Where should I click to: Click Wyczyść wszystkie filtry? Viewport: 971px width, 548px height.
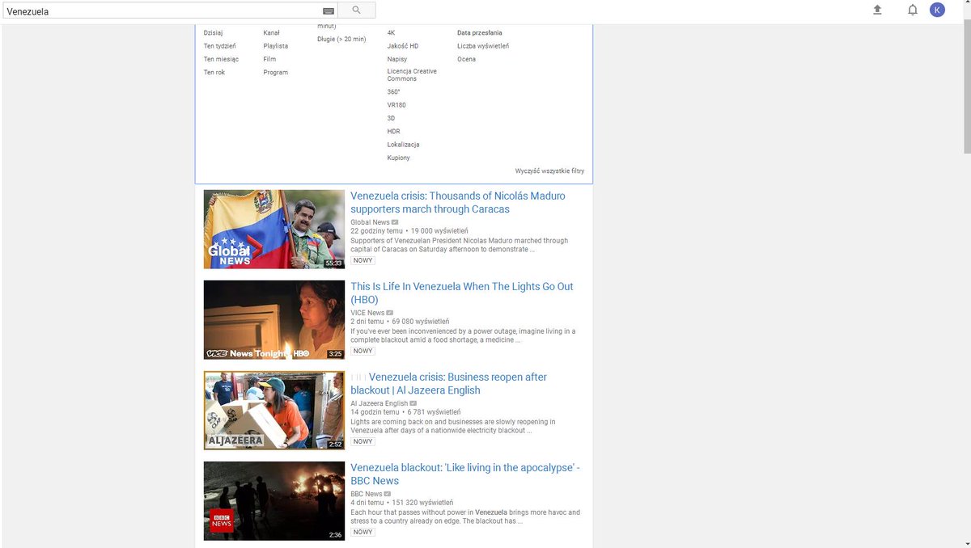pos(549,171)
